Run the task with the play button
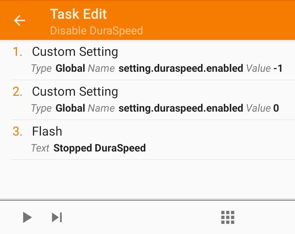The width and height of the screenshot is (295, 234). point(27,217)
